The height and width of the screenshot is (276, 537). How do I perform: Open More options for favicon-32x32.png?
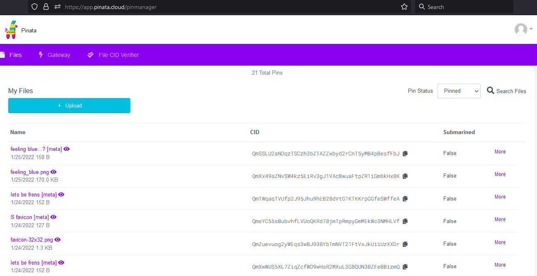(x=500, y=242)
